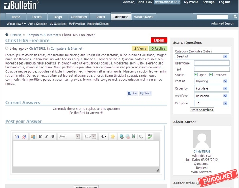This screenshot has height=188, width=239.
Task: Toggle bold formatting in answer editor
Action: click(40, 137)
